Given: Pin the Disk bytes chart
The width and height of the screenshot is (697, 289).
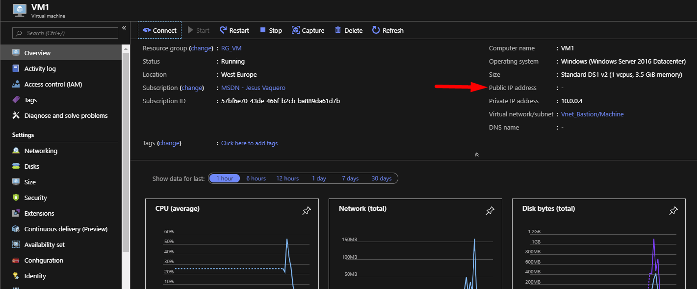Looking at the screenshot, I should click(x=673, y=211).
